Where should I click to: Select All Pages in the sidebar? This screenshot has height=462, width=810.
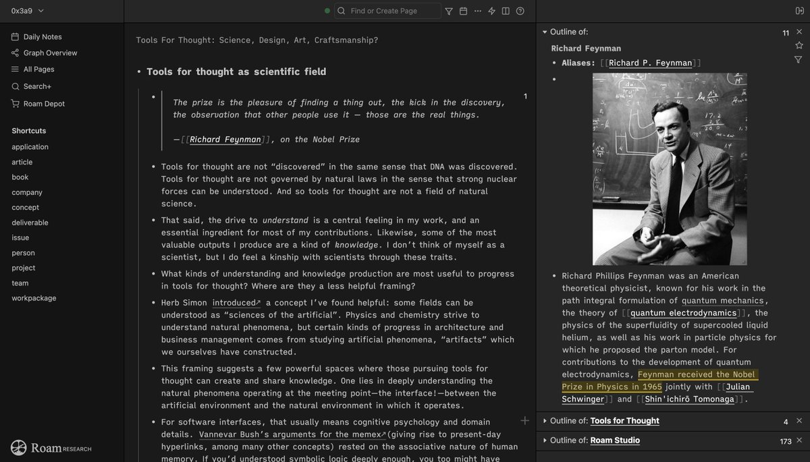tap(36, 69)
